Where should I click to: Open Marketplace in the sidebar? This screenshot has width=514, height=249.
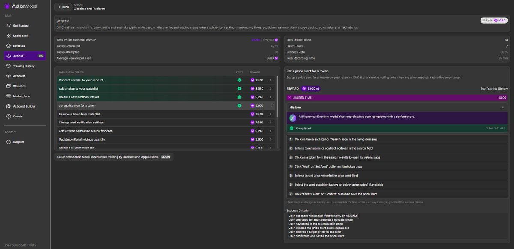click(25, 96)
